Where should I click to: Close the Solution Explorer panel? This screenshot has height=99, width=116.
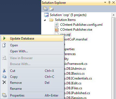pos(114,2)
